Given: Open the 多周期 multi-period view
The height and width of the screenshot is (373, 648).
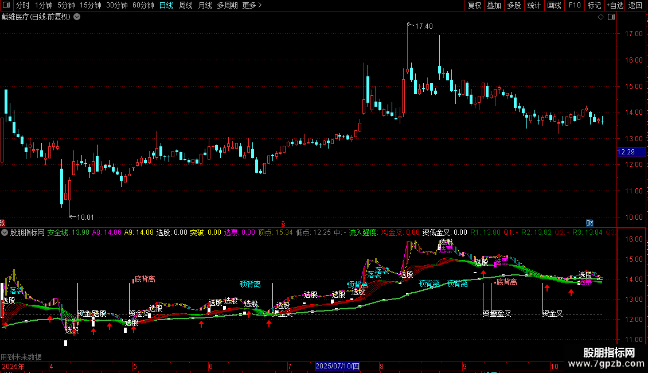Looking at the screenshot, I should (227, 5).
